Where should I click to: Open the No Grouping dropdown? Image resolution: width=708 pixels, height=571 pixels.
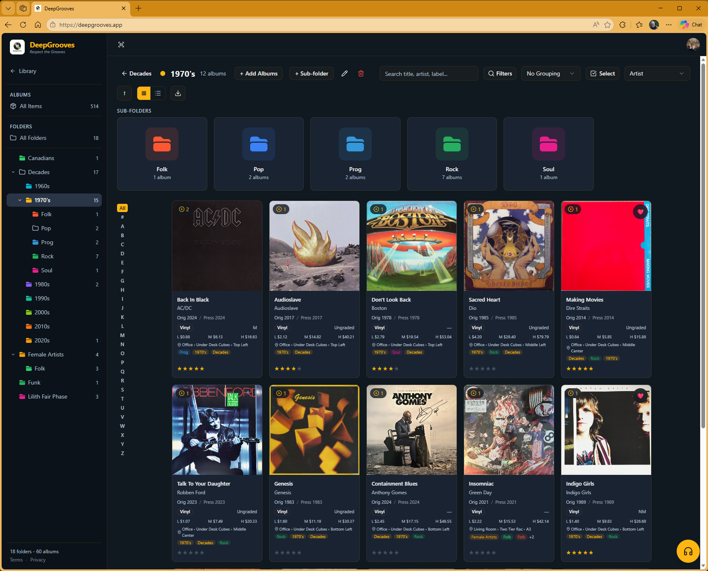click(x=551, y=73)
